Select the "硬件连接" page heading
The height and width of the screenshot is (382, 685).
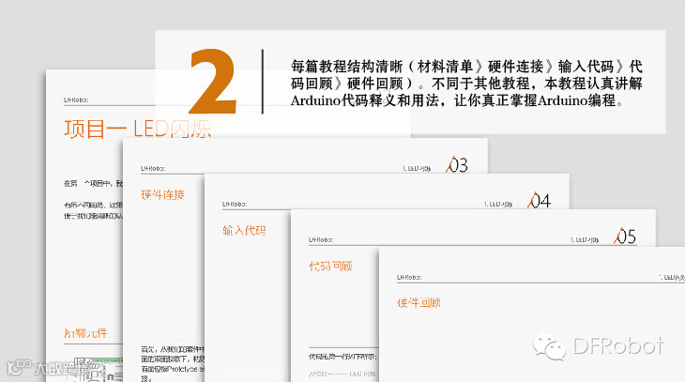coord(162,194)
